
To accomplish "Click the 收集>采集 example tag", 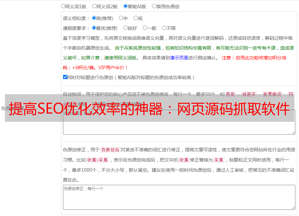I will point(97,160).
